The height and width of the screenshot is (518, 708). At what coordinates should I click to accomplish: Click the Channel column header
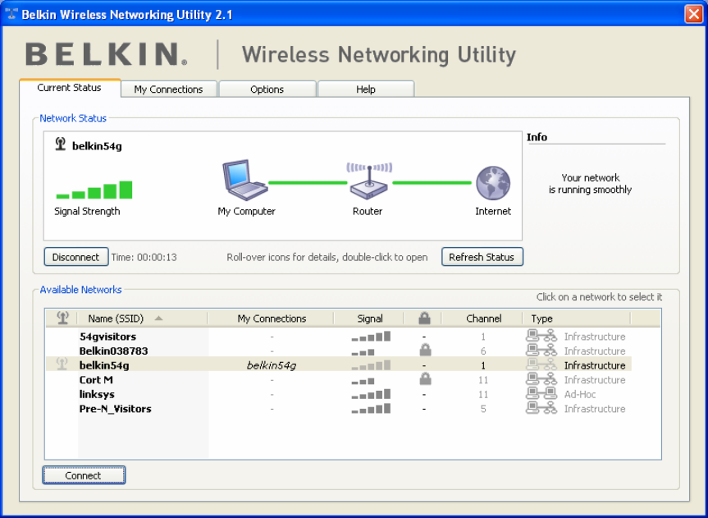(x=483, y=319)
